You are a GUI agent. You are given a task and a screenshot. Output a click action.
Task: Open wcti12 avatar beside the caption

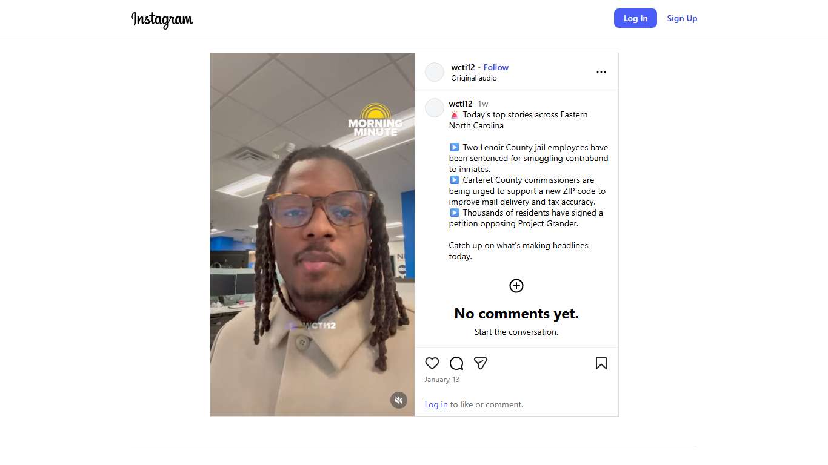pyautogui.click(x=435, y=108)
